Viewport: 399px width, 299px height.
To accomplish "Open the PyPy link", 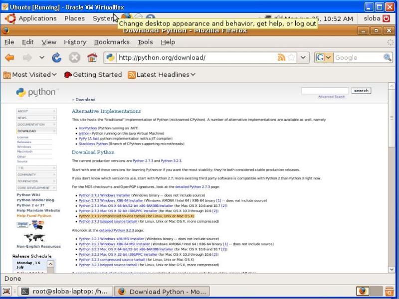I will click(83, 139).
